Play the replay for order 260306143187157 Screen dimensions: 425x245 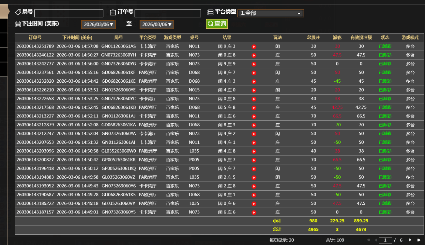tap(254, 212)
